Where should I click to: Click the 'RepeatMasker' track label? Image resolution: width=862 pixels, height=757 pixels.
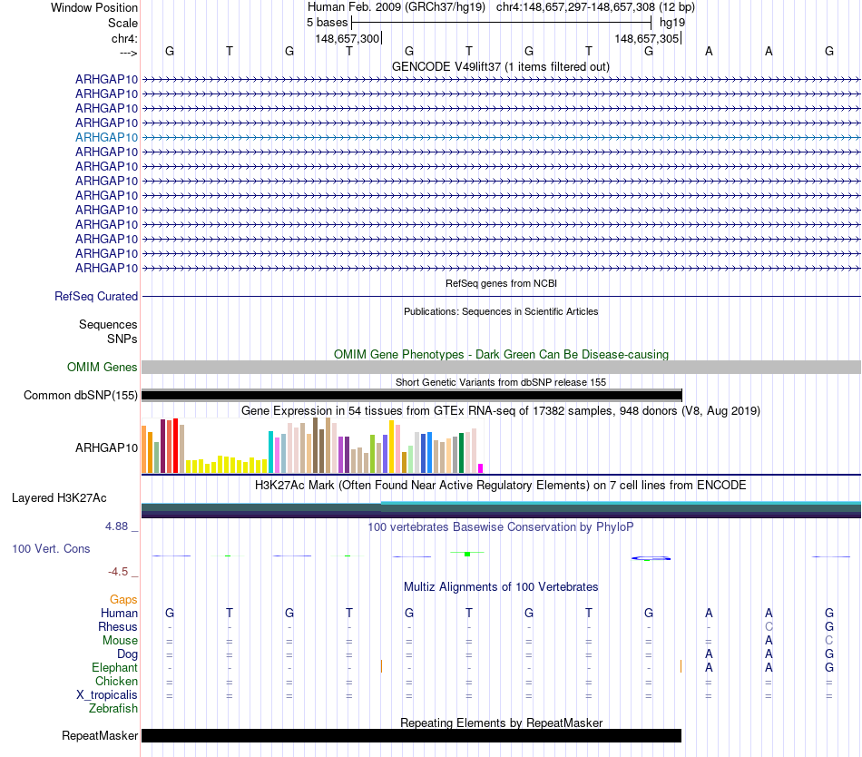point(100,735)
